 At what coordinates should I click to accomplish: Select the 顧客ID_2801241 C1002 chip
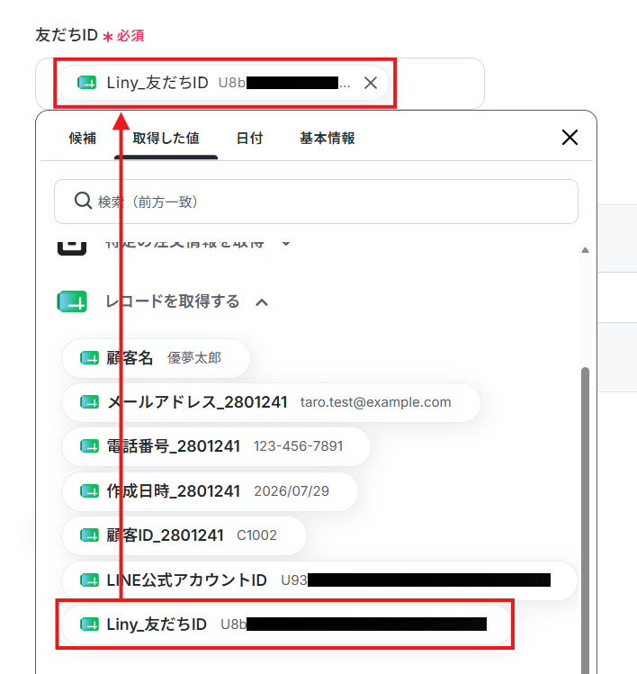(184, 535)
